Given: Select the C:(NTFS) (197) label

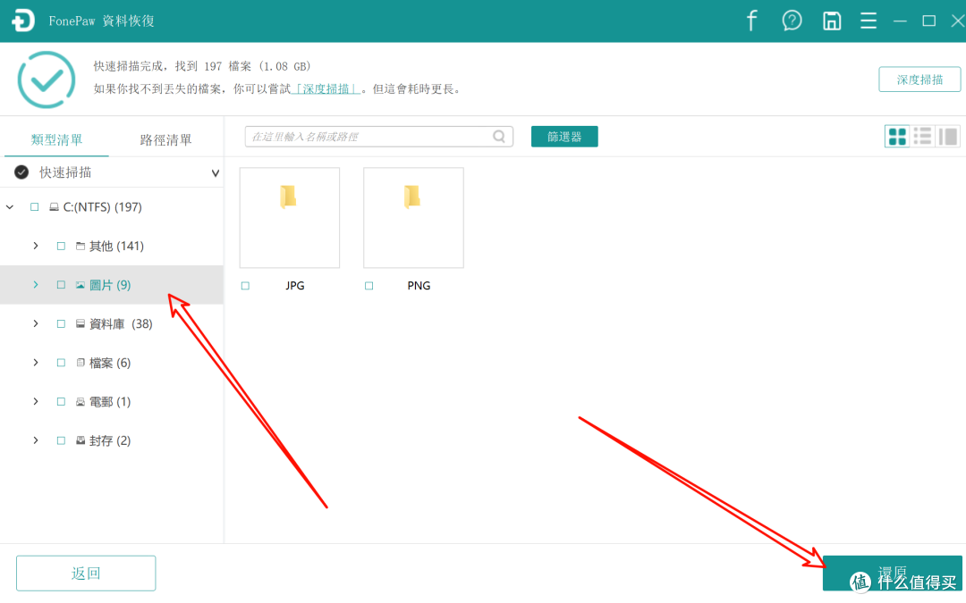Looking at the screenshot, I should tap(102, 207).
